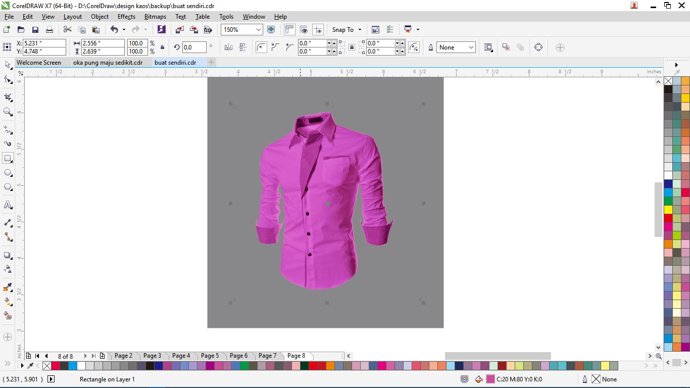
Task: Select the Pick tool in toolbox
Action: (x=8, y=65)
